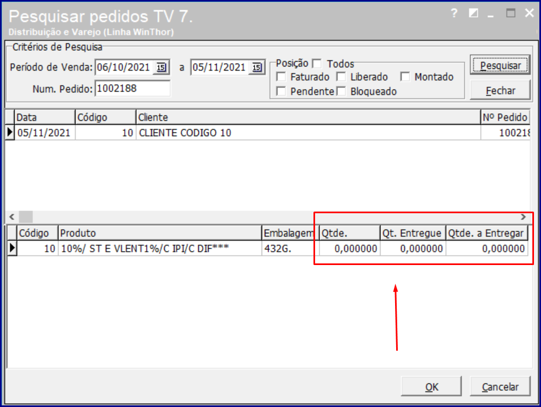The height and width of the screenshot is (407, 541).
Task: Click the window resize-toggle icon in title bar
Action: click(x=473, y=13)
